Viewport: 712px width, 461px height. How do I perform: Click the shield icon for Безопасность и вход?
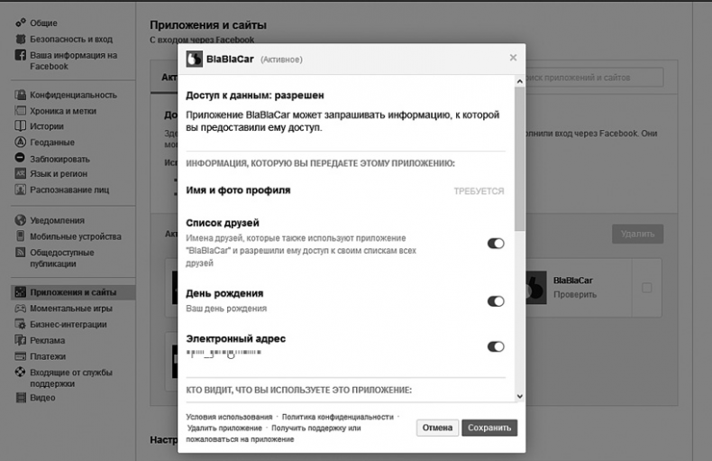pyautogui.click(x=21, y=39)
